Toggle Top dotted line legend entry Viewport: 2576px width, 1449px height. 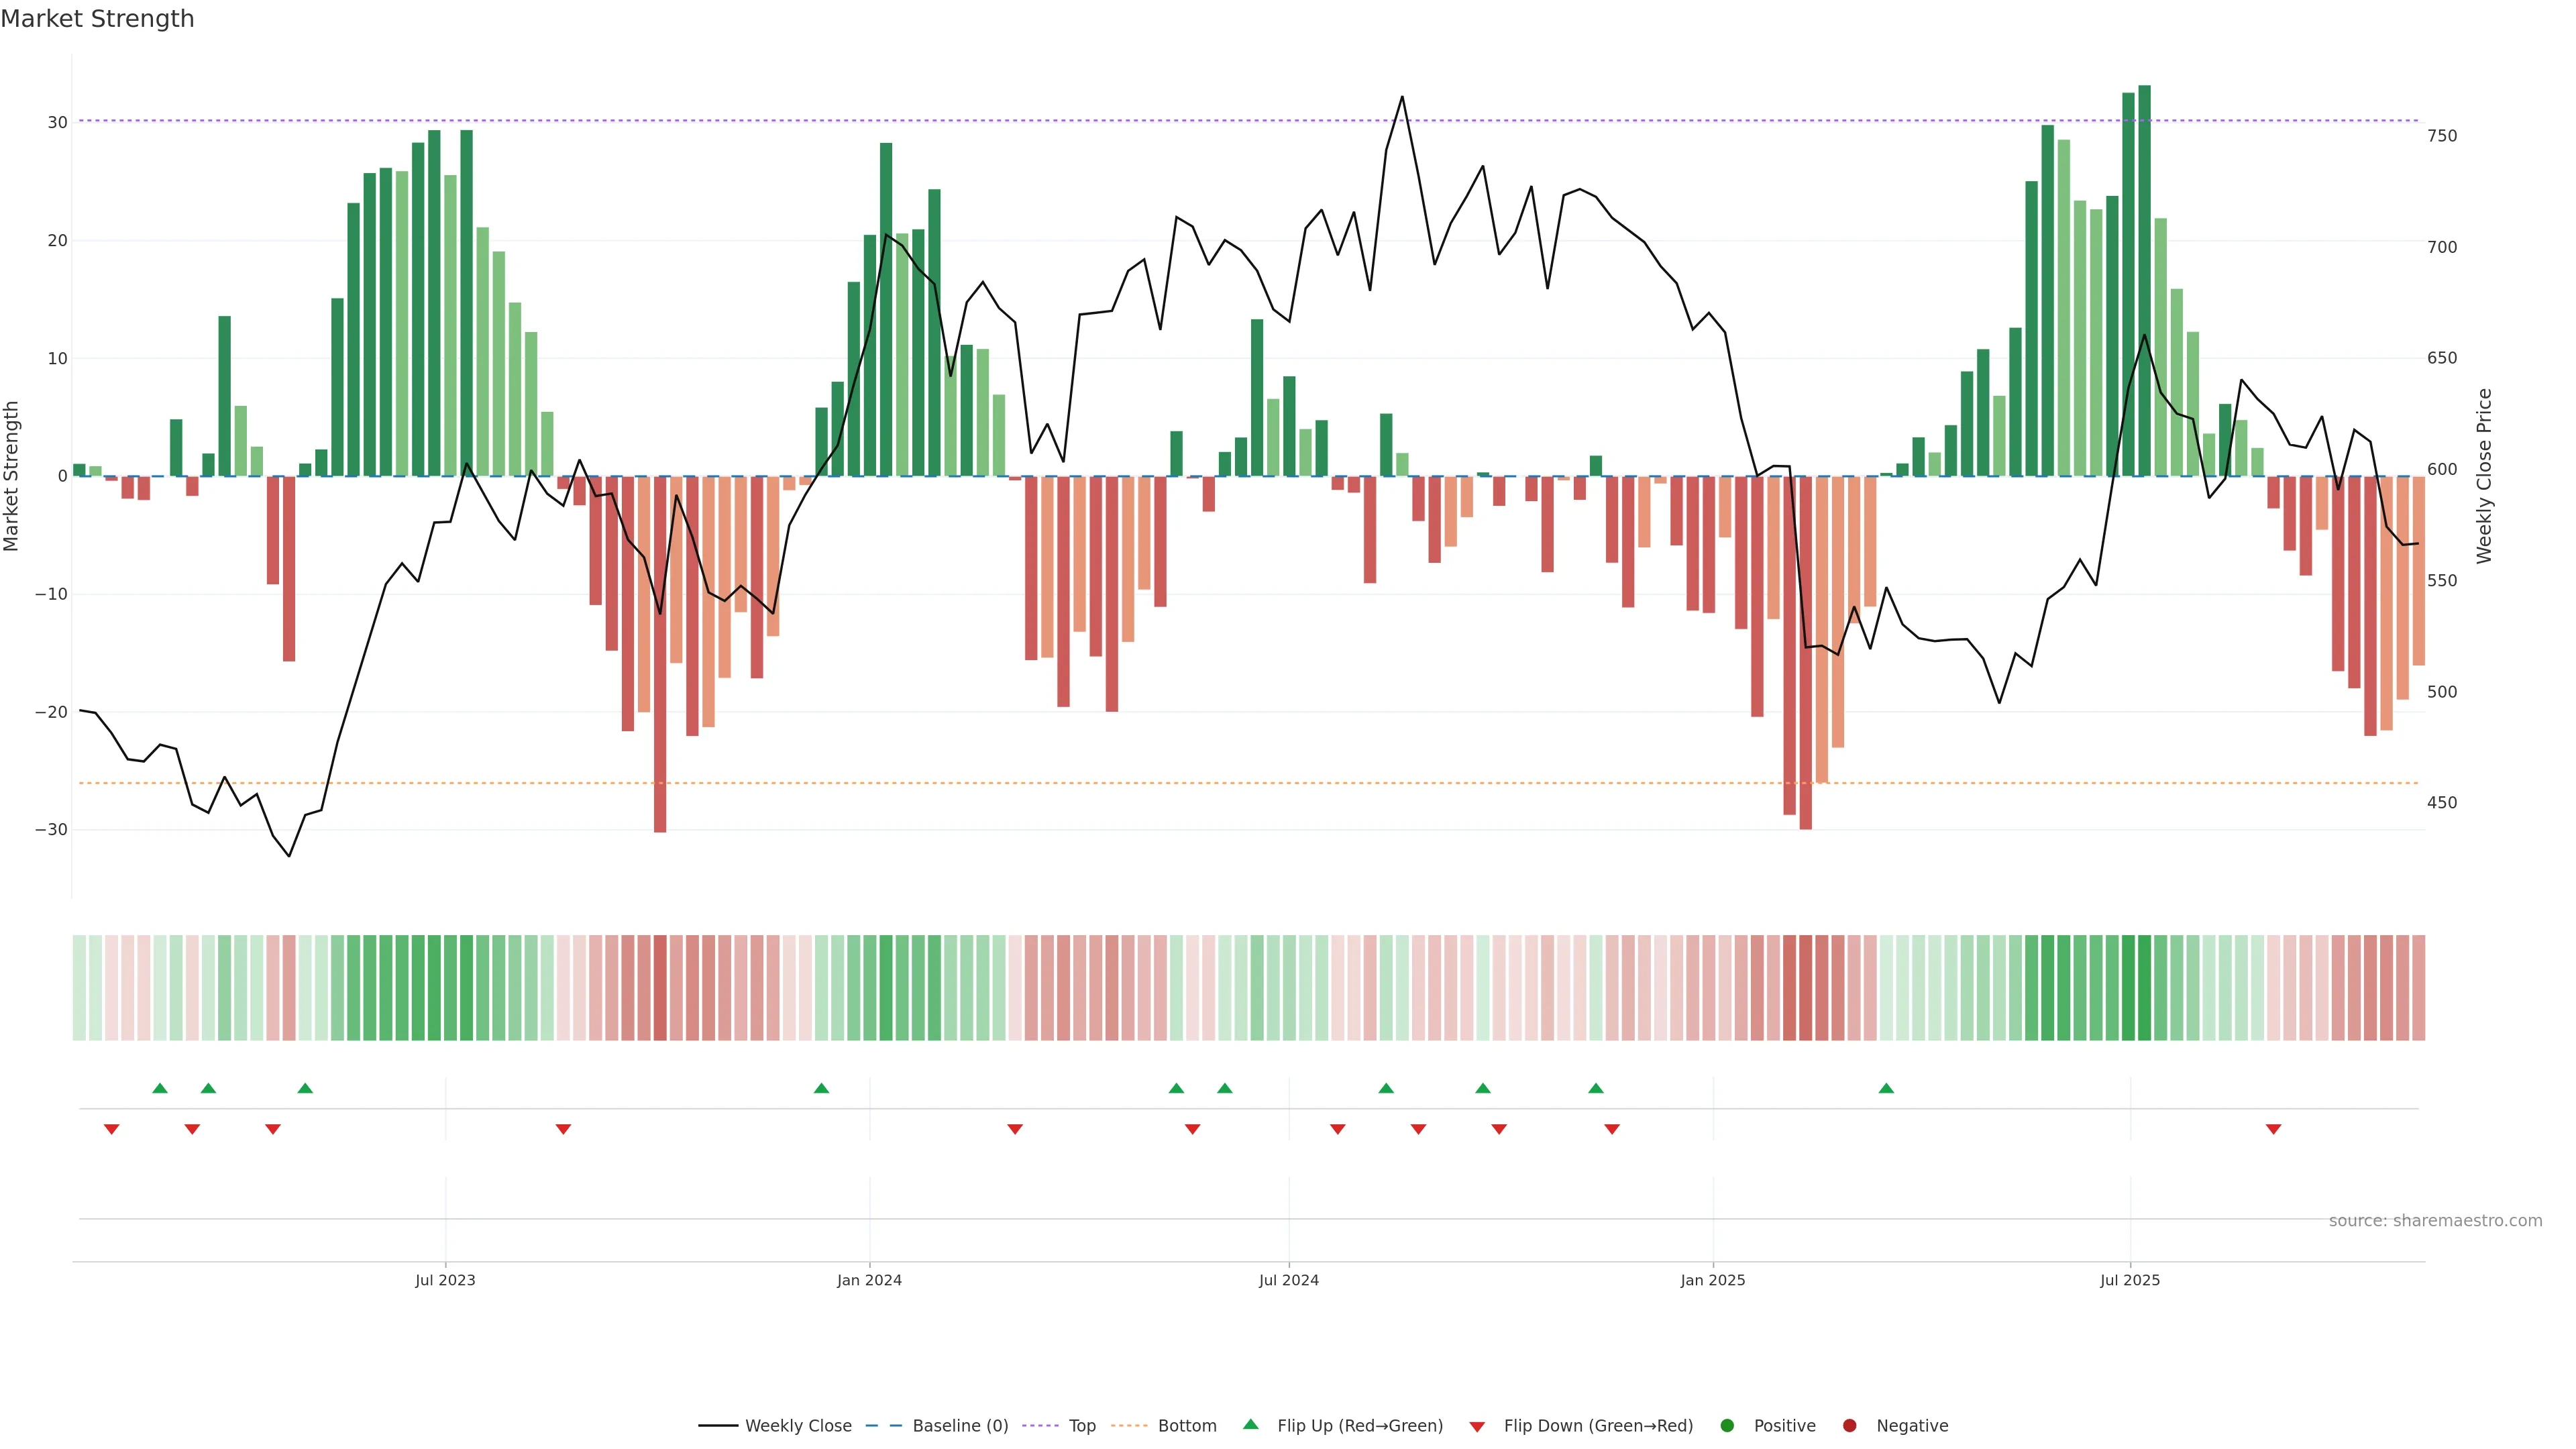[x=1081, y=1426]
